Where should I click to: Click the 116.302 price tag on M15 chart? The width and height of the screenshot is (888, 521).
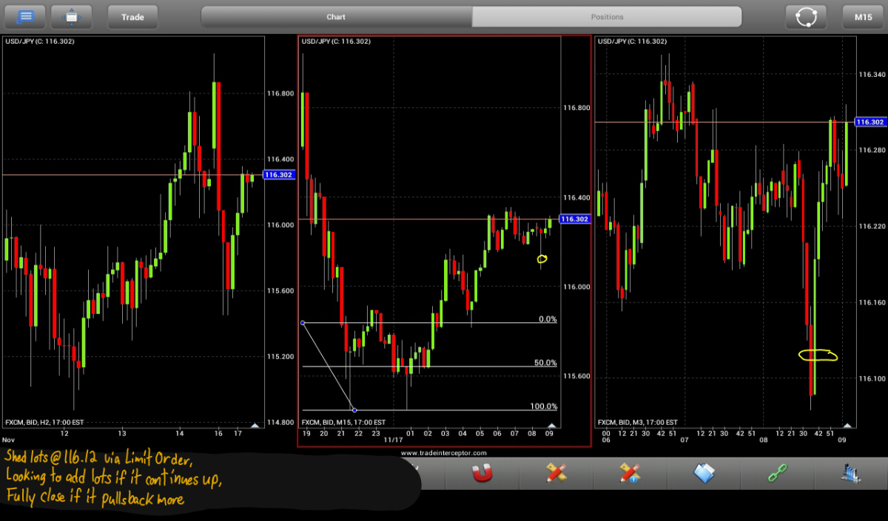pos(575,219)
